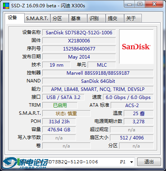Click speed value 6.0 Gbps / 6.0 Gbps
166x171 pixels.
click(128, 97)
